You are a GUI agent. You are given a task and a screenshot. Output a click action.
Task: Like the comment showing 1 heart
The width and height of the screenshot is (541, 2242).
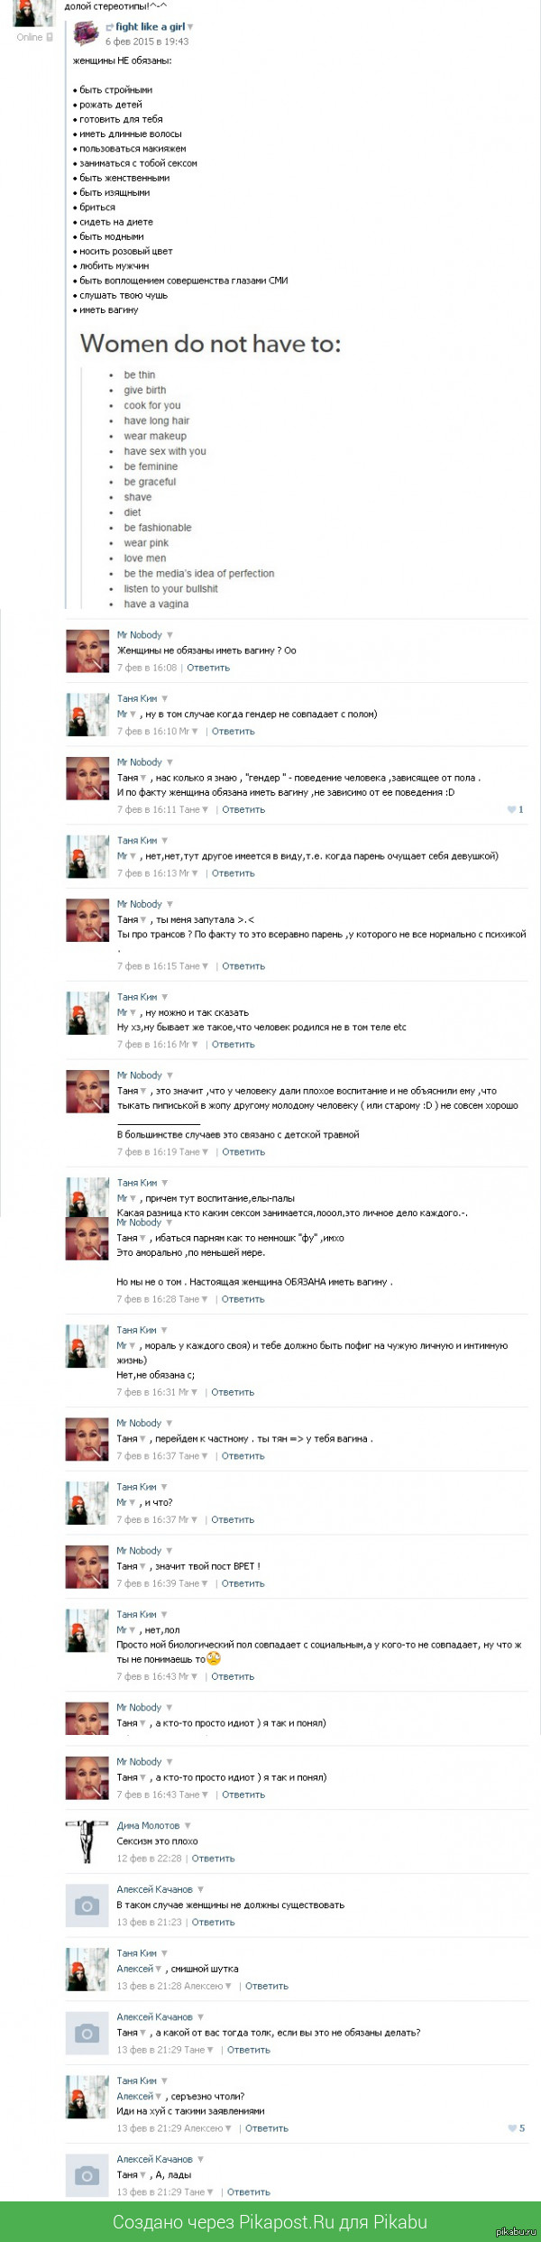pos(516,809)
